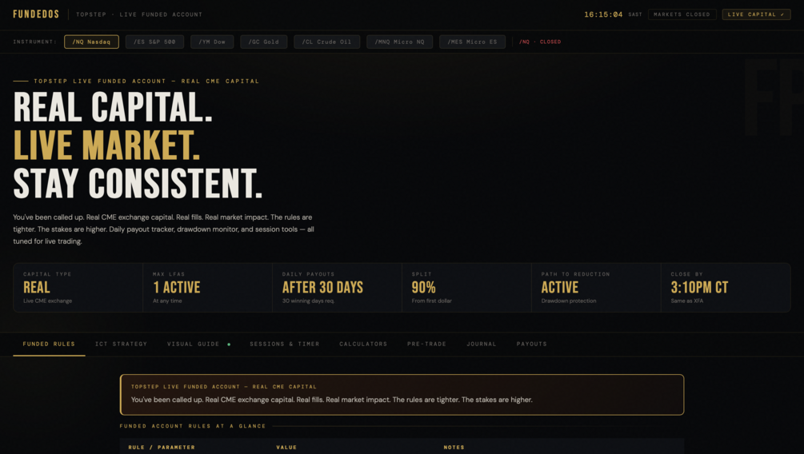Open the Pre-Trade tab
This screenshot has height=454, width=804.
(426, 344)
